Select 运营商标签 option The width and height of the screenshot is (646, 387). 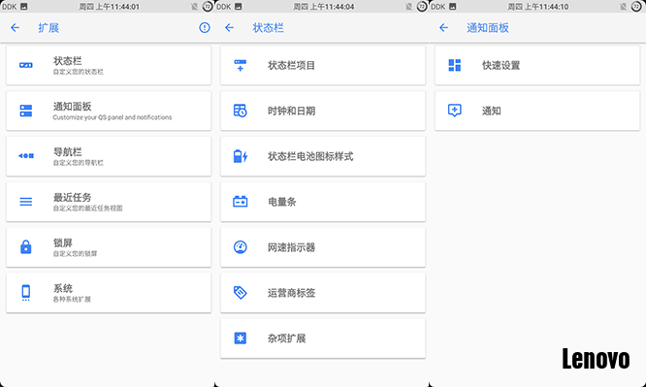(x=323, y=293)
